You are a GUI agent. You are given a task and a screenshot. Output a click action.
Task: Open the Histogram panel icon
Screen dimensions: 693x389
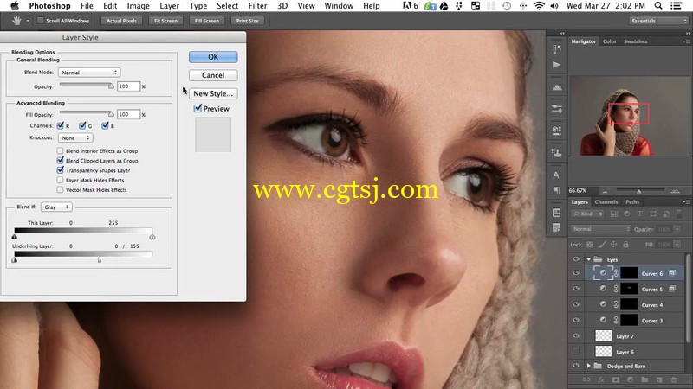tap(557, 87)
